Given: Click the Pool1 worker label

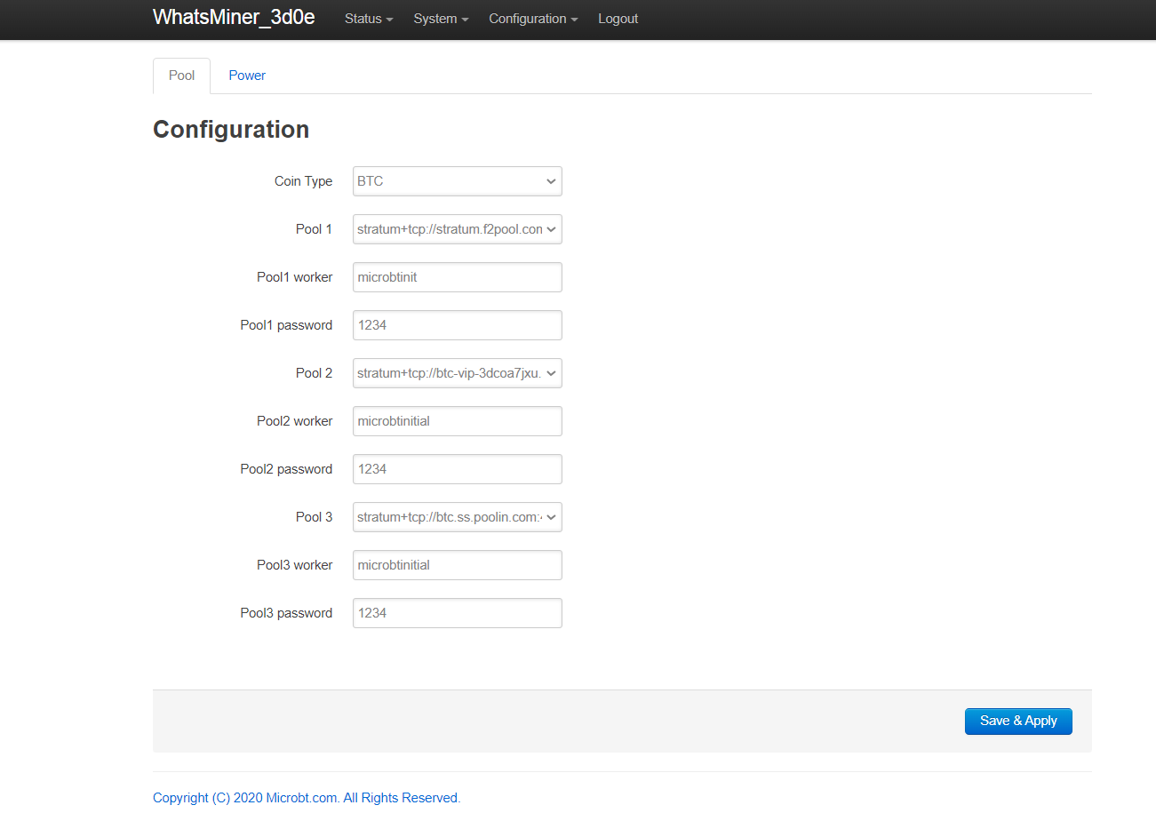Looking at the screenshot, I should pos(294,277).
